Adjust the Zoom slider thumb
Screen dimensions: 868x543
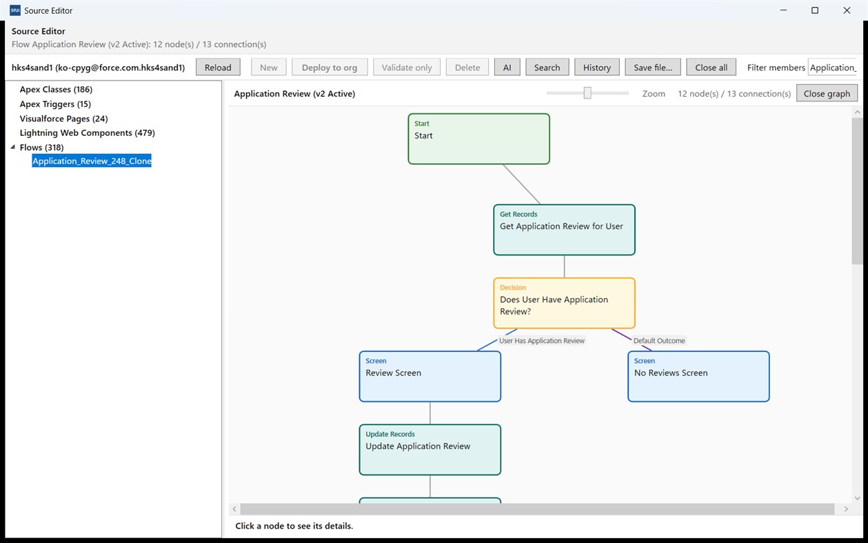(587, 93)
